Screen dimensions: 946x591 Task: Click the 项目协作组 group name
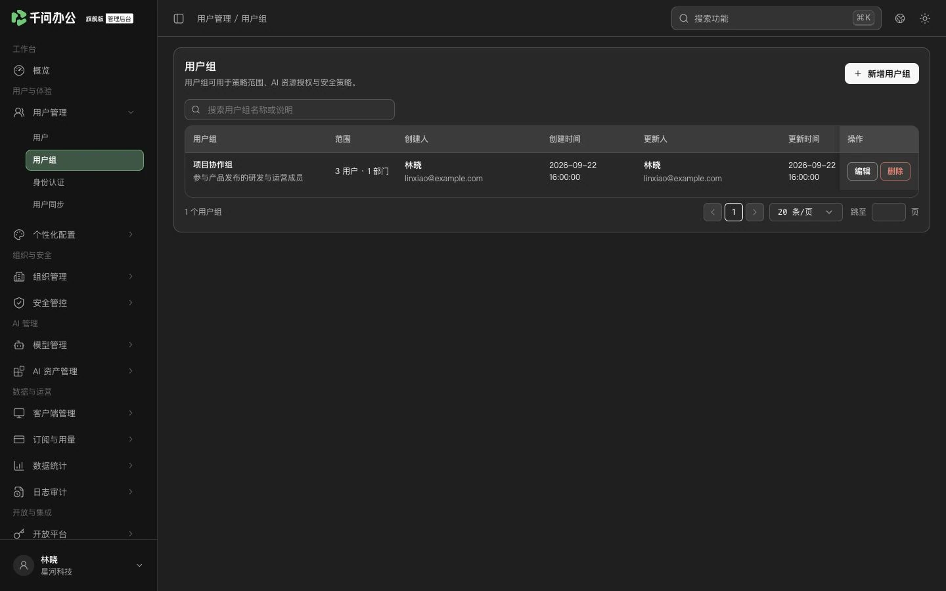(213, 165)
